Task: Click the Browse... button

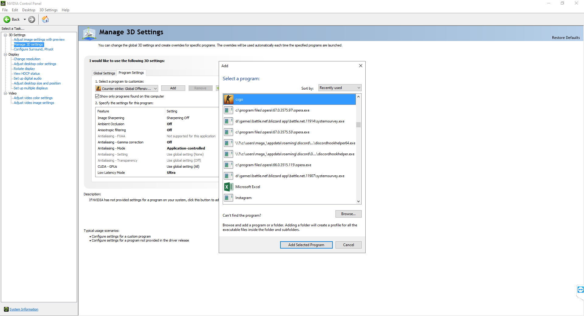Action: tap(349, 214)
